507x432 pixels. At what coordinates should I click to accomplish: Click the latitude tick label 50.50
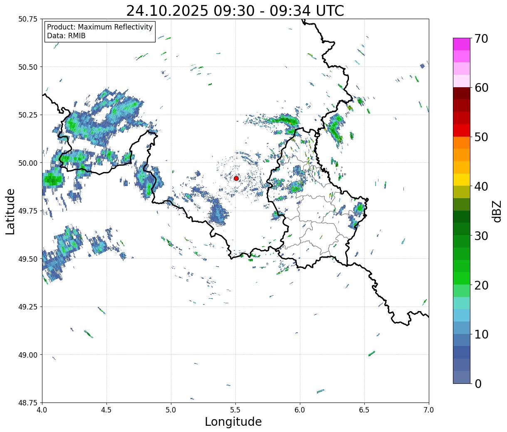[x=28, y=67]
